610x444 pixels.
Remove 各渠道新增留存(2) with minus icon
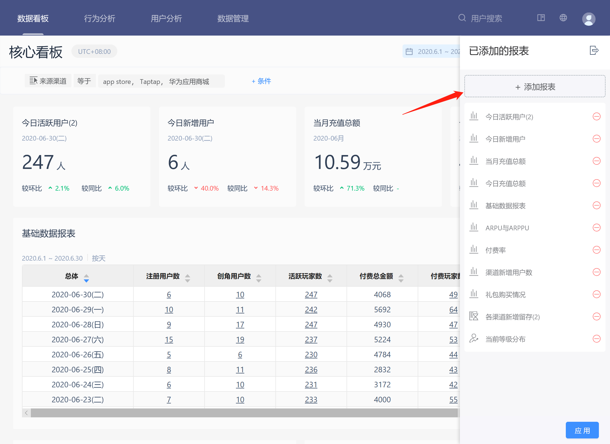tap(596, 316)
